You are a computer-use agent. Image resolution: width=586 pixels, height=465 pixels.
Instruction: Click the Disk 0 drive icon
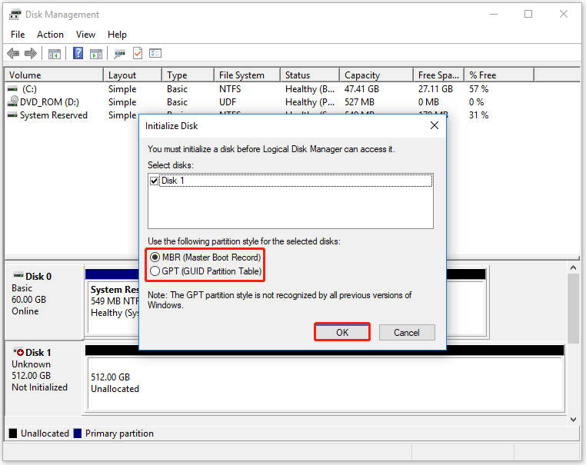point(18,275)
